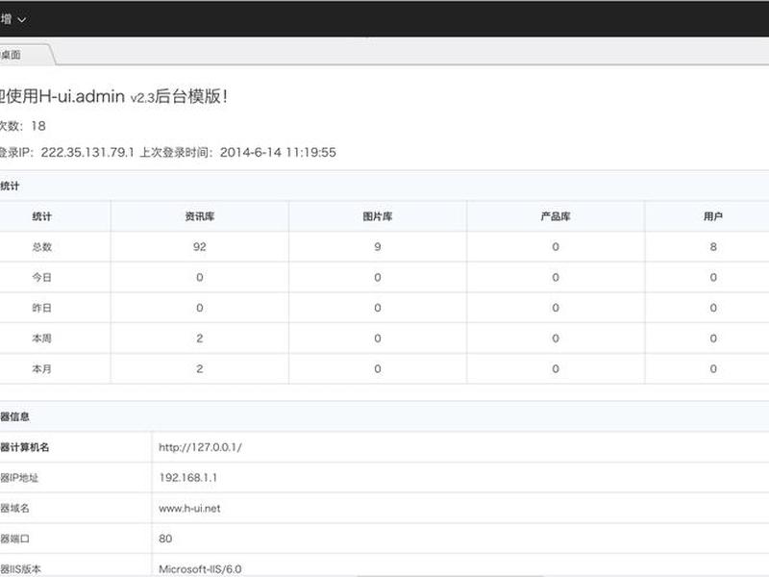Viewport: 769px width, 577px height.
Task: Click the Microsoft-IIS/6.0 value
Action: pyautogui.click(x=200, y=569)
